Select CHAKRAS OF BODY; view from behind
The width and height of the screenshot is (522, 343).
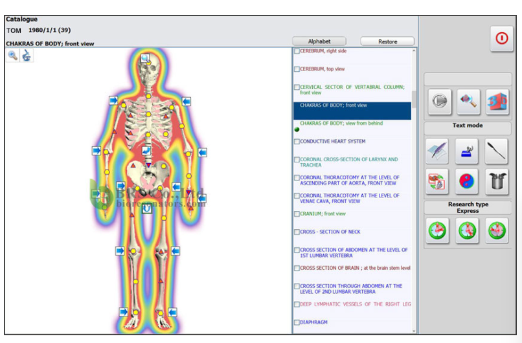coord(341,124)
